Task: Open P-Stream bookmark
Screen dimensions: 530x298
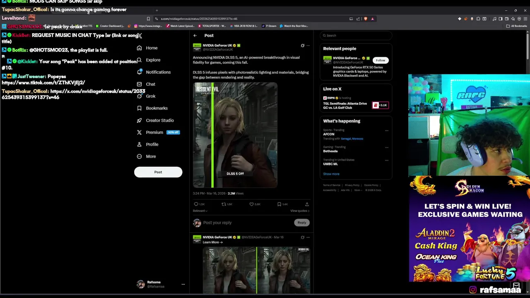Action: [269, 26]
